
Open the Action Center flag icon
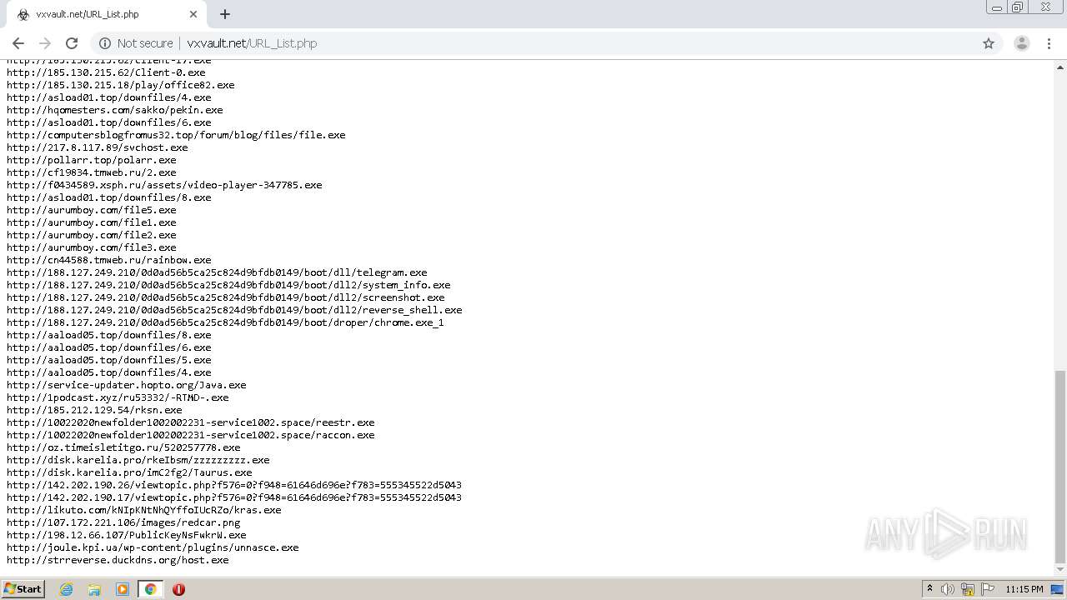coord(988,589)
